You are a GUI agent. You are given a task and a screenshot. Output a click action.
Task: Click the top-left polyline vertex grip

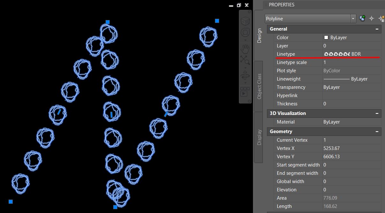pyautogui.click(x=107, y=22)
